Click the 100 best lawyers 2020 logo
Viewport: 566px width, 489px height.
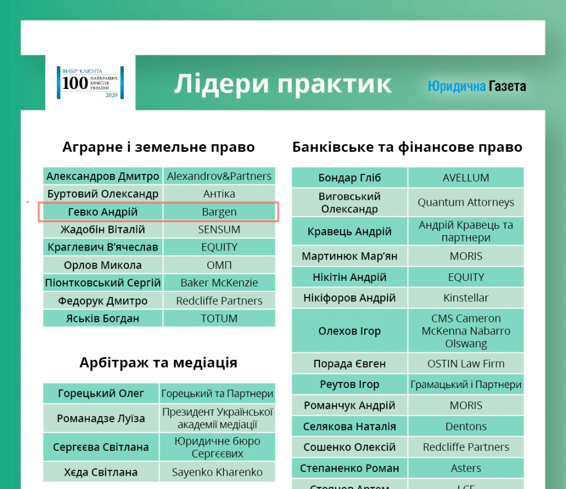90,82
